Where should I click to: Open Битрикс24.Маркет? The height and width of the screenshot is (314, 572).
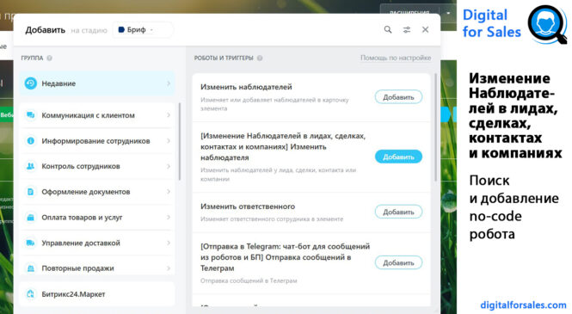coord(97,294)
